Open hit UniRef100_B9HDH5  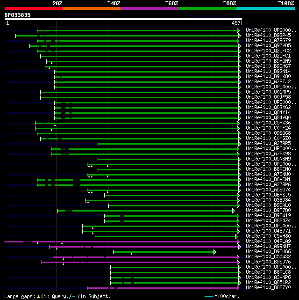(268, 61)
